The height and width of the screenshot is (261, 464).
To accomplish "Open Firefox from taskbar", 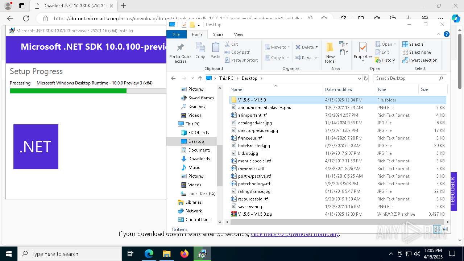I will point(185,254).
